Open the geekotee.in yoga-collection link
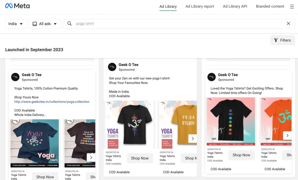Screen dimensions: 298x180 [52, 102]
